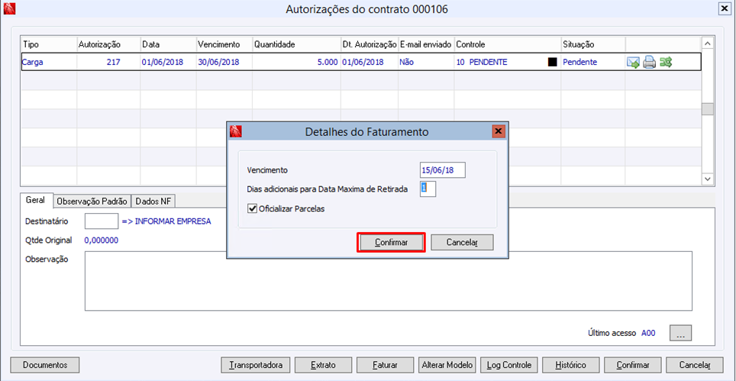Click the Alterar Modelo button
This screenshot has height=381, width=736.
[448, 364]
